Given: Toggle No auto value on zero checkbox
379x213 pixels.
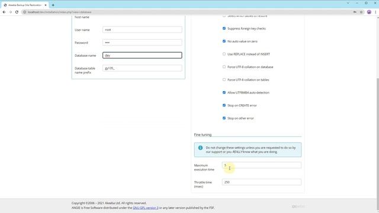Looking at the screenshot, I should tap(224, 41).
